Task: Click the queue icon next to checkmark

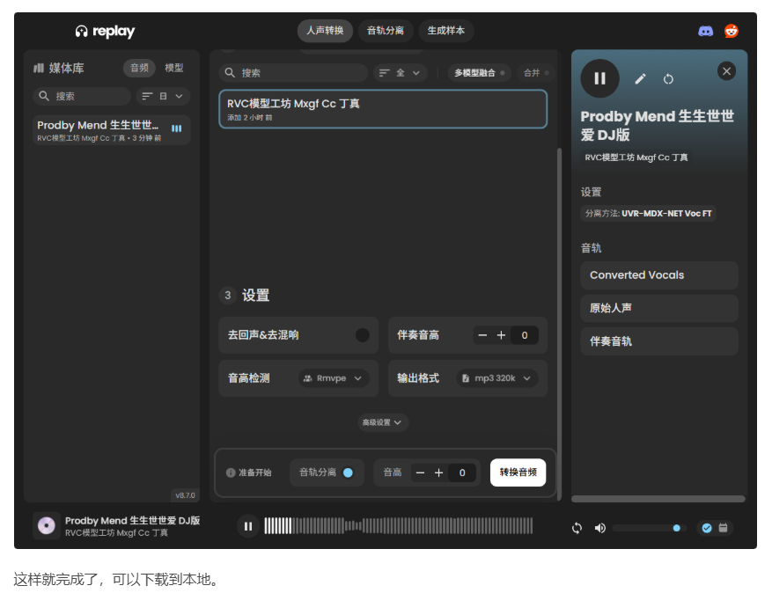Action: (x=723, y=528)
